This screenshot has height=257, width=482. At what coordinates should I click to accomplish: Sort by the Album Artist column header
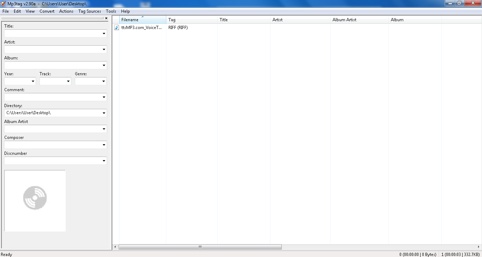pos(359,20)
